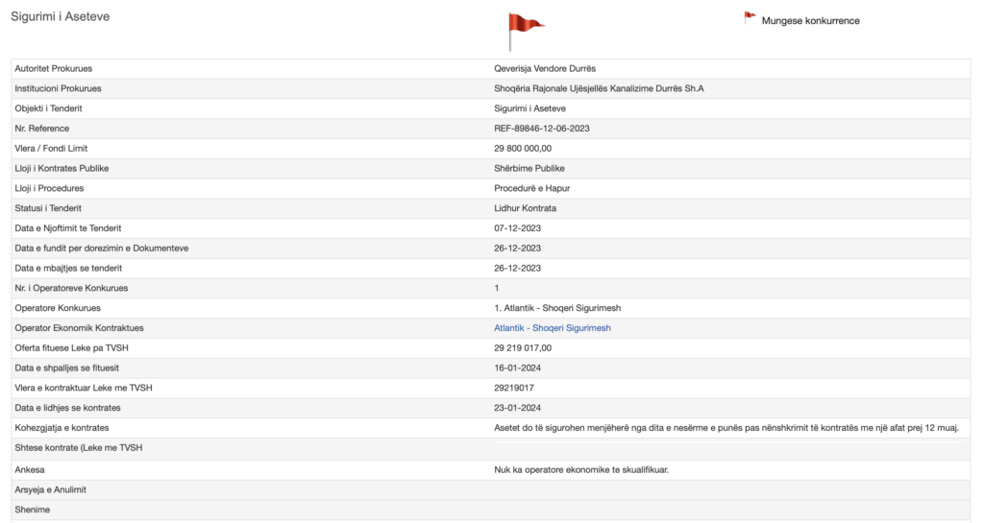
Task: Click the Kohezgjatja e kontrates description text
Action: point(726,428)
